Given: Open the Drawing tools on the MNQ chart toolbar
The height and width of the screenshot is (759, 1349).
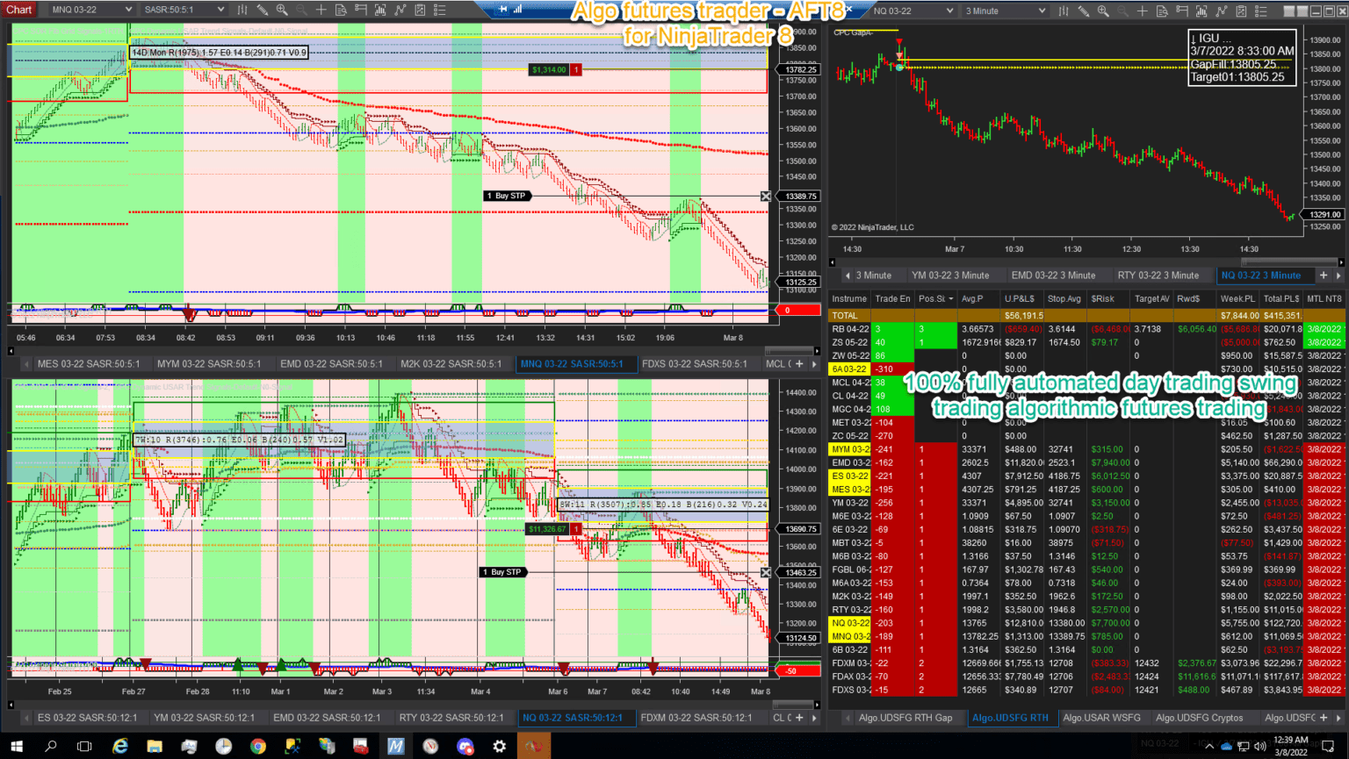Looking at the screenshot, I should coord(261,11).
